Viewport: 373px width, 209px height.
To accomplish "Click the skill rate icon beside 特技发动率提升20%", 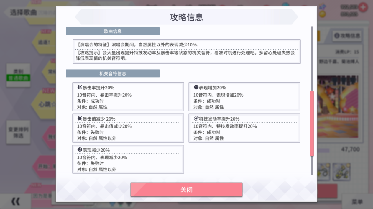I will coord(196,118).
